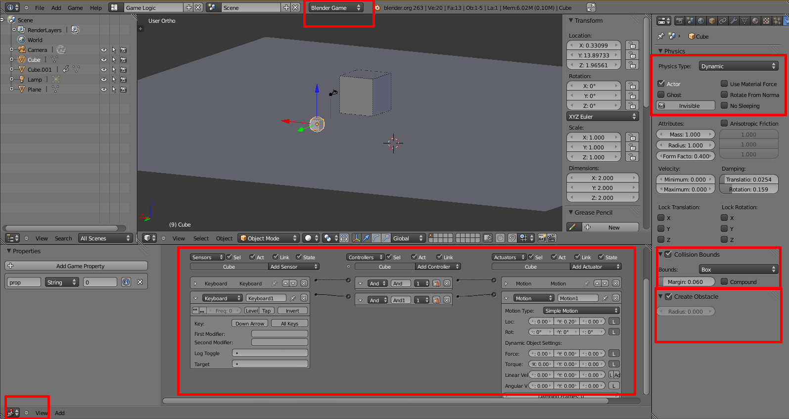
Task: Open the Particles properties tab (sparkles icon)
Action: 777,21
